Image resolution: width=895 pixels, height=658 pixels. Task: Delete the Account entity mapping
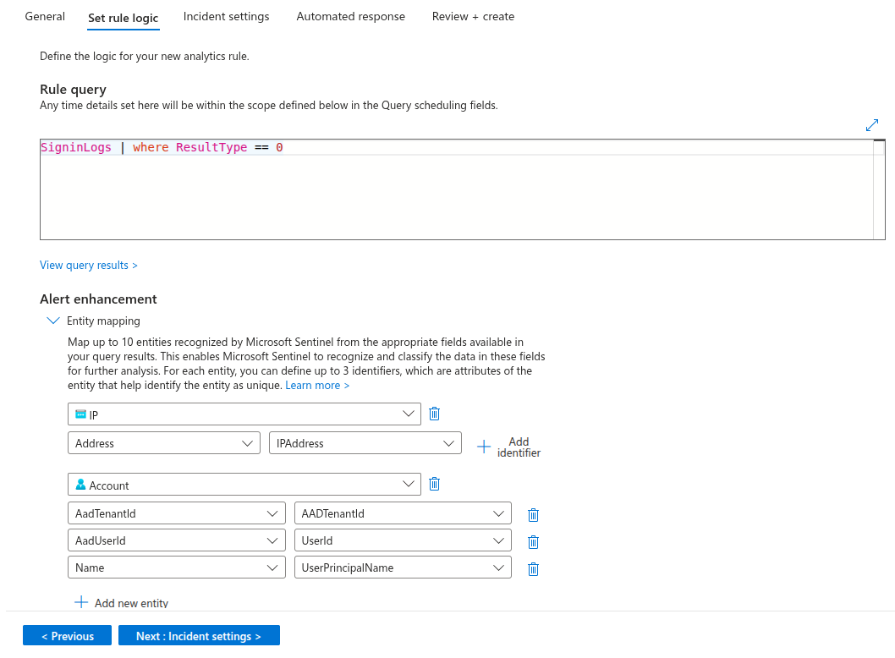[434, 484]
